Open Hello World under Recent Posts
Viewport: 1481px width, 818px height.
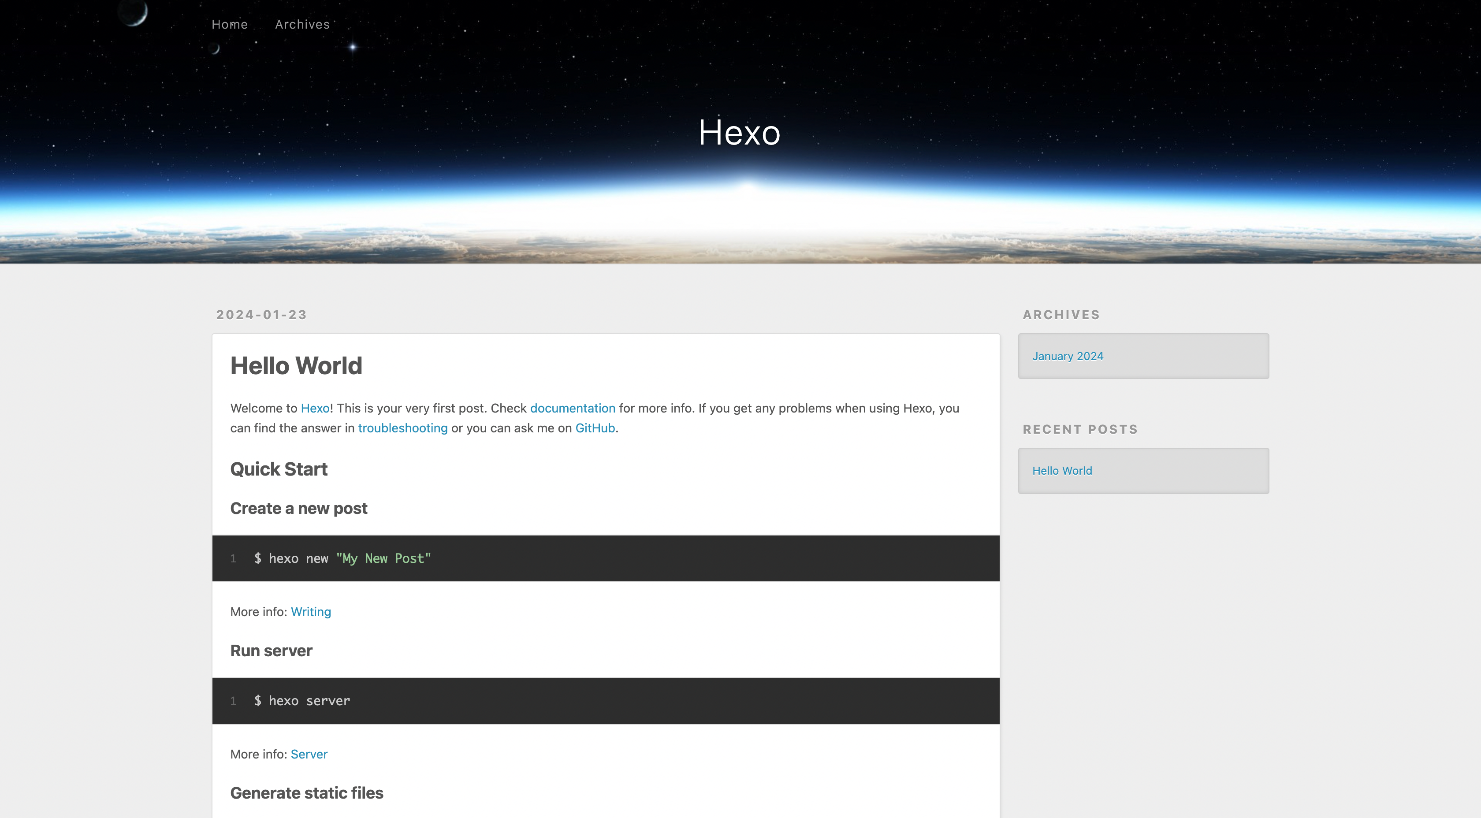[x=1061, y=470]
